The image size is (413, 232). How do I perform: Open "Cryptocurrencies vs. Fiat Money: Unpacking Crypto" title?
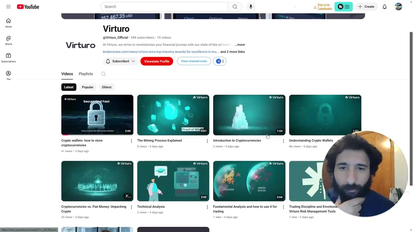click(94, 209)
